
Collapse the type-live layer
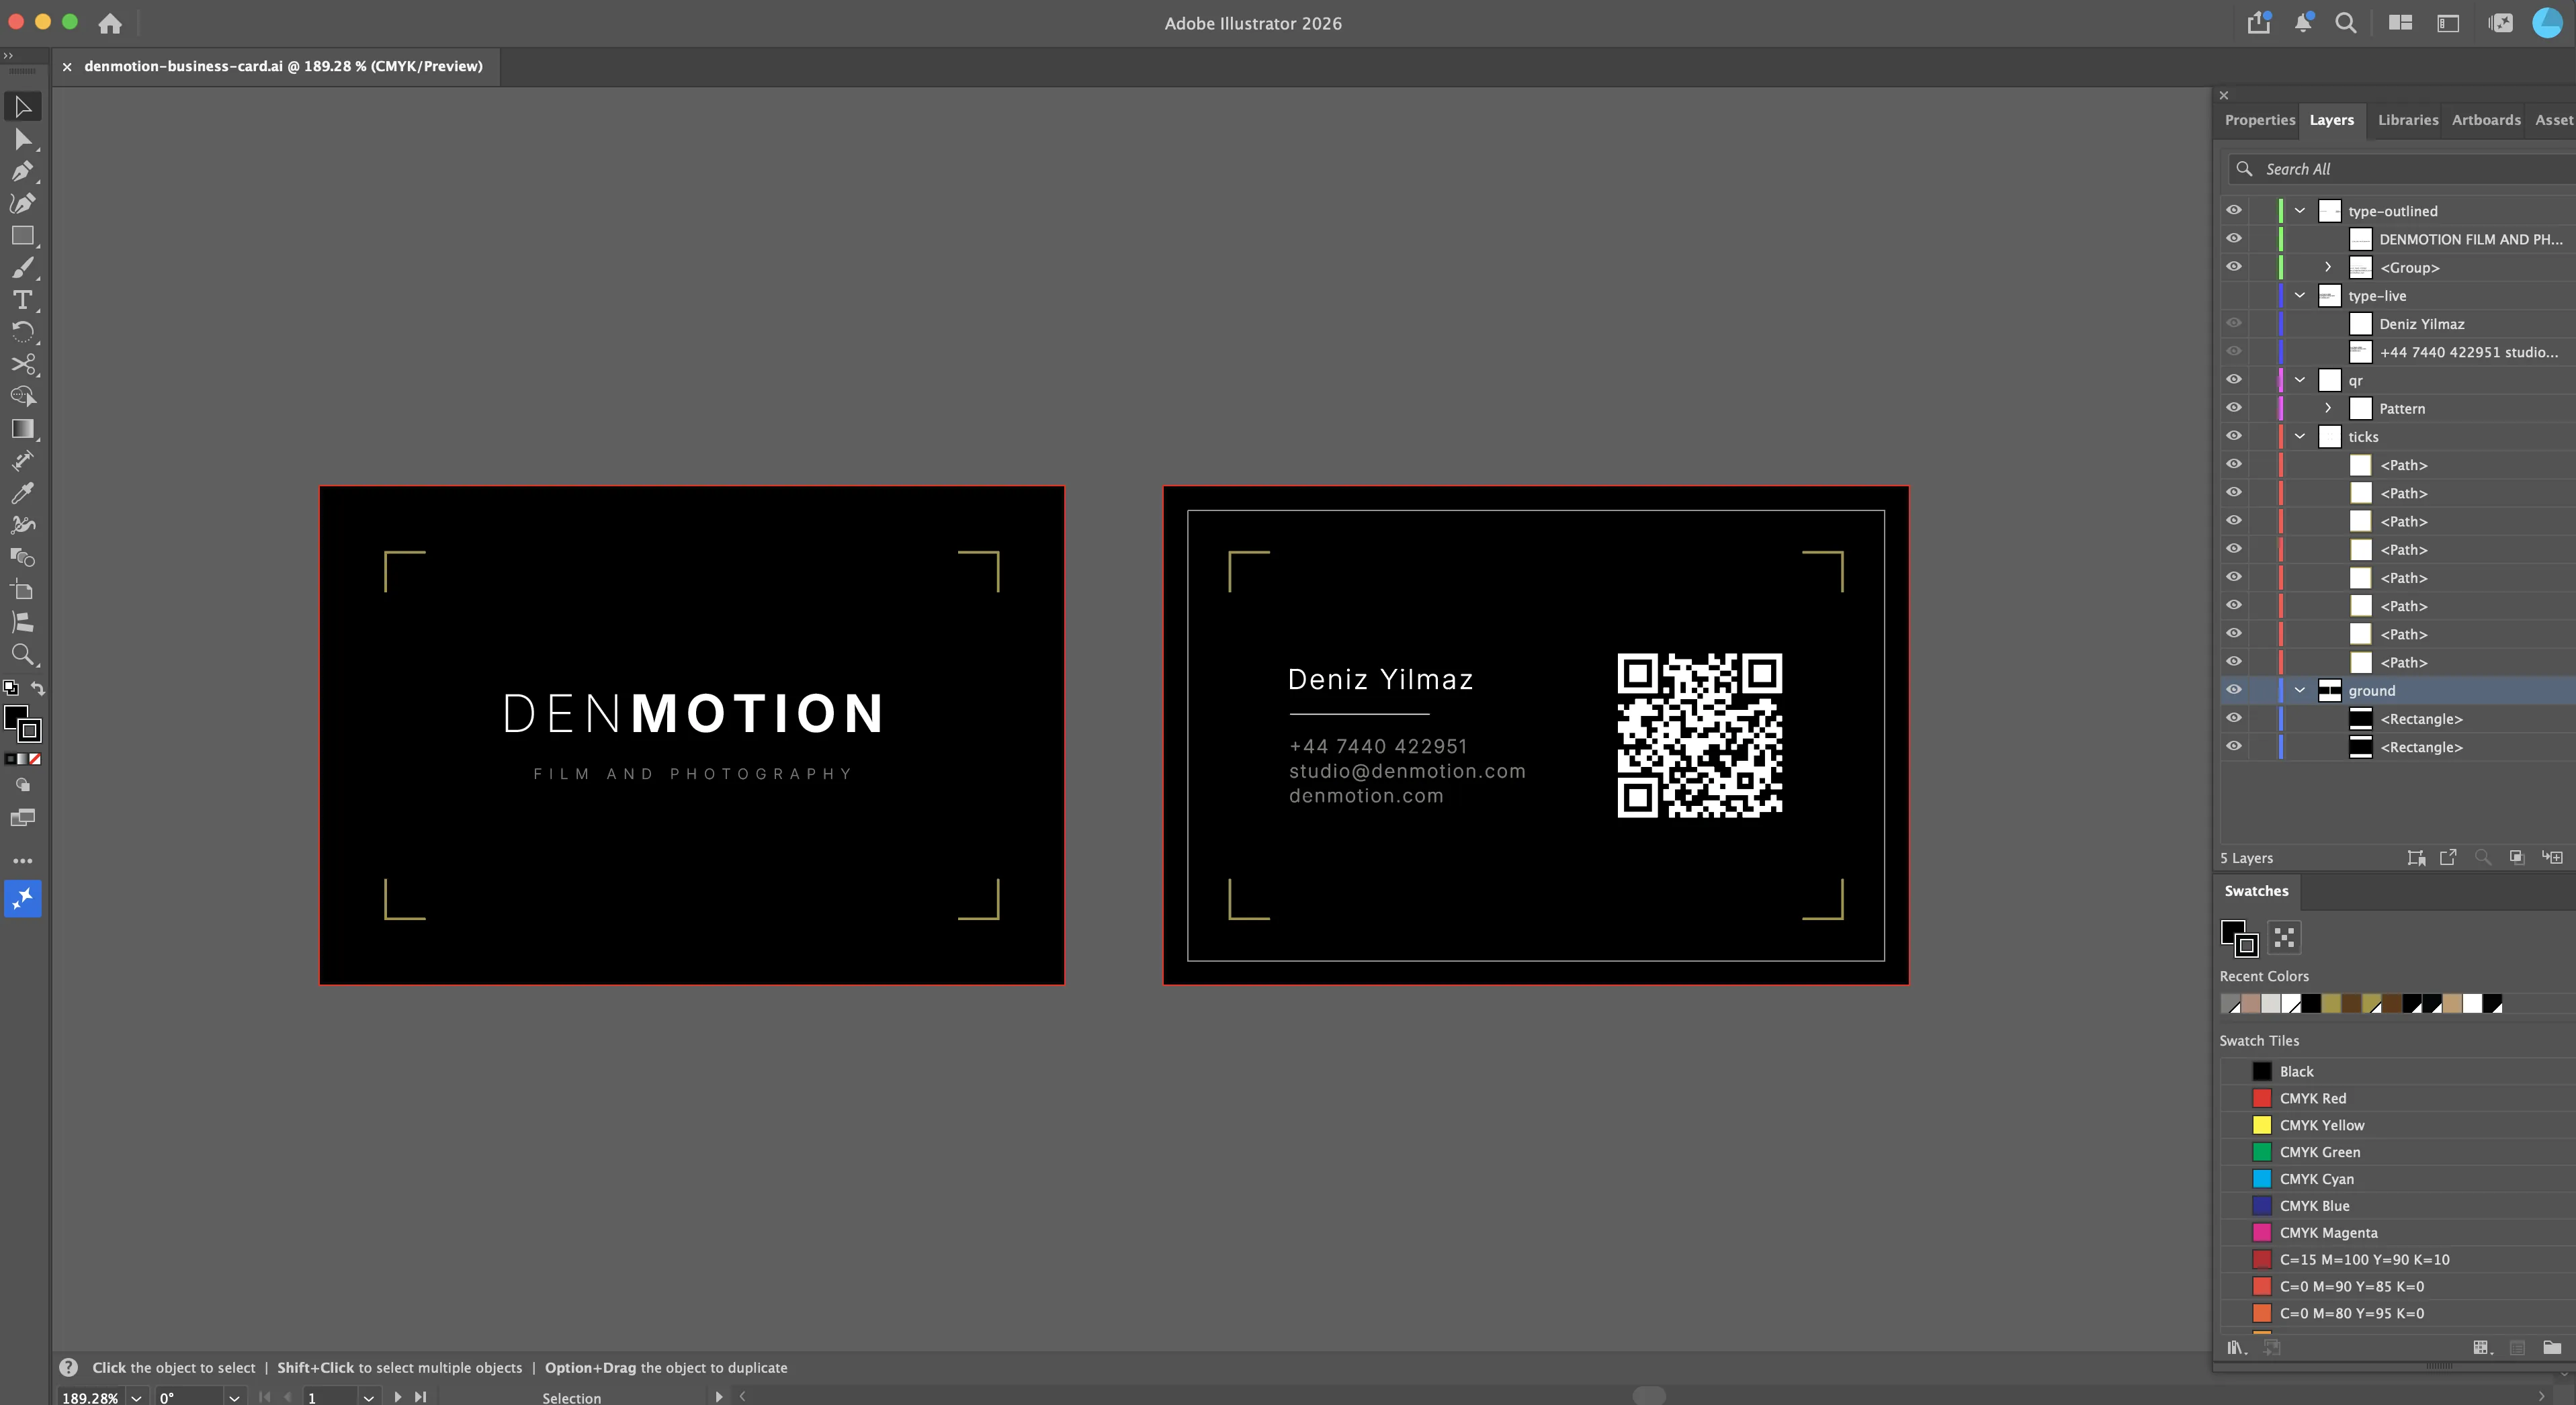point(2300,296)
